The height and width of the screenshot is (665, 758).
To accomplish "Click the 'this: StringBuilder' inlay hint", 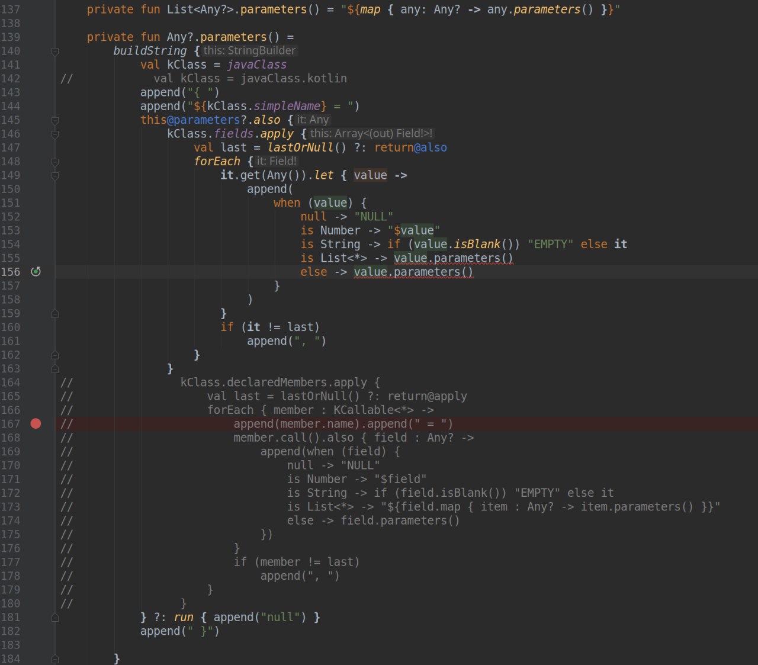I will 249,51.
